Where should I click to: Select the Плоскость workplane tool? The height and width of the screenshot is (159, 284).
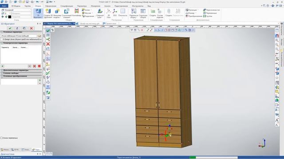123,13
